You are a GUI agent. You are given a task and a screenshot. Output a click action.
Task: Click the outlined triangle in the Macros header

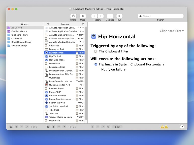point(83,24)
